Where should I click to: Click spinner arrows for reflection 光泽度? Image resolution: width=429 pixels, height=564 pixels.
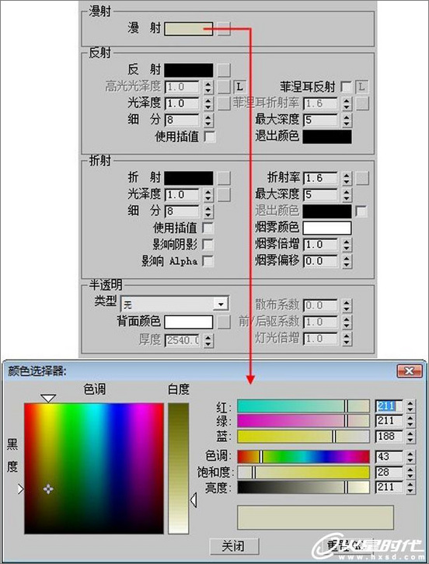[x=208, y=103]
